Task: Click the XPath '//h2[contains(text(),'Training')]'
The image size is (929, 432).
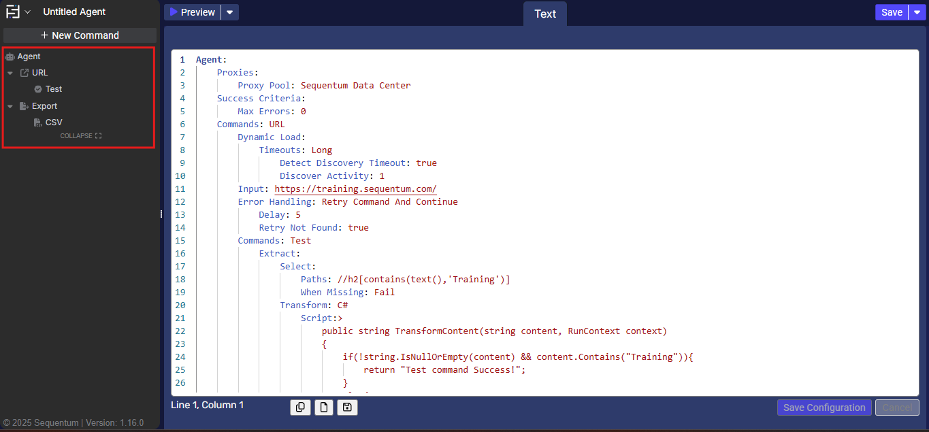Action: coord(423,280)
